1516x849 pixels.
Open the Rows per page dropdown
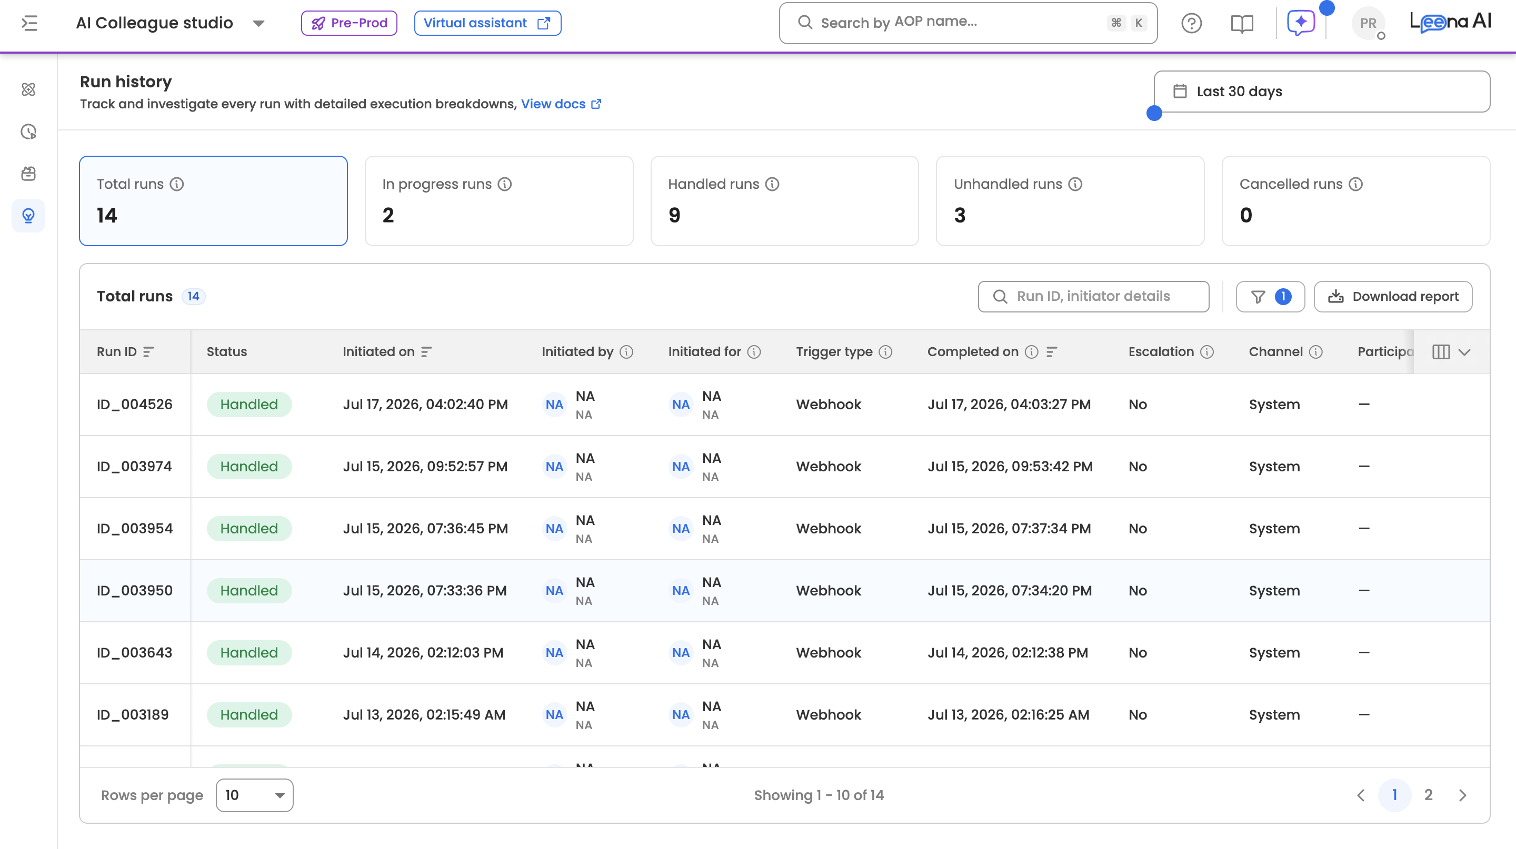tap(254, 795)
